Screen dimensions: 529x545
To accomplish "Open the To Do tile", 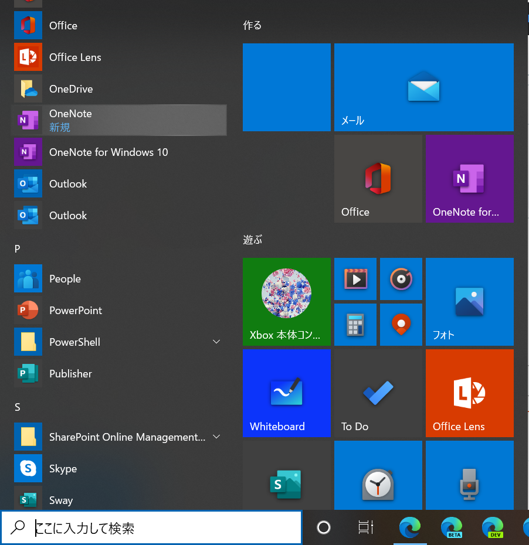I will click(x=378, y=393).
